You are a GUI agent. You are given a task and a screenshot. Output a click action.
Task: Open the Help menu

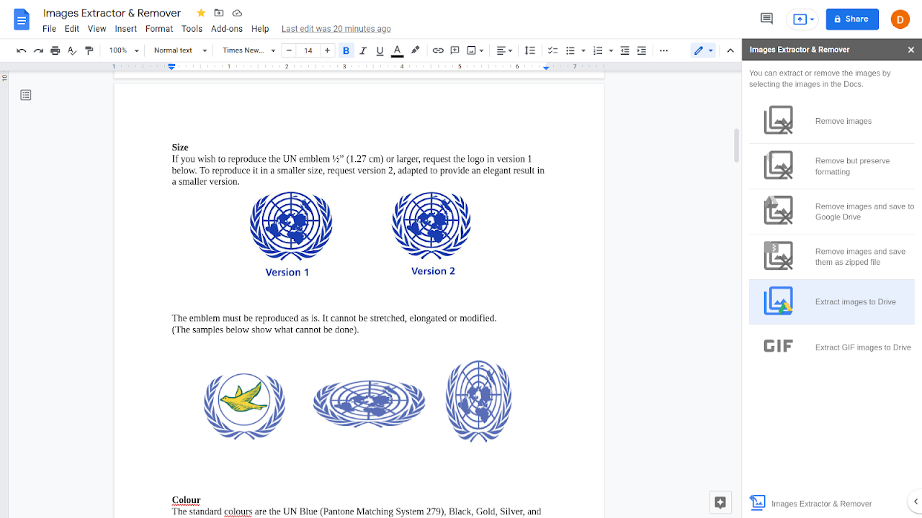260,29
